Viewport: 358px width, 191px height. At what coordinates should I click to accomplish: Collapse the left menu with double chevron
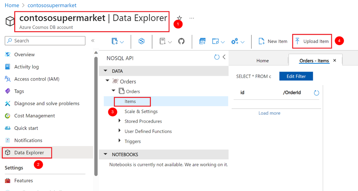[x=93, y=41]
